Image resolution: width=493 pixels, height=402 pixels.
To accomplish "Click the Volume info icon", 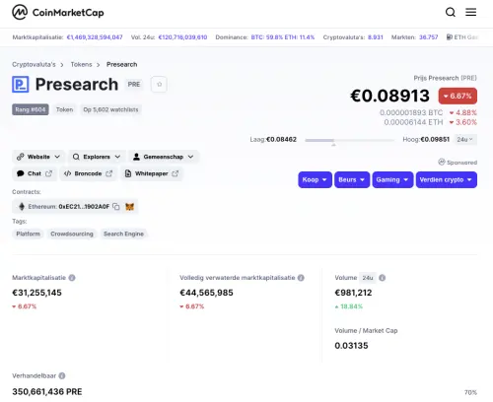I will 382,278.
